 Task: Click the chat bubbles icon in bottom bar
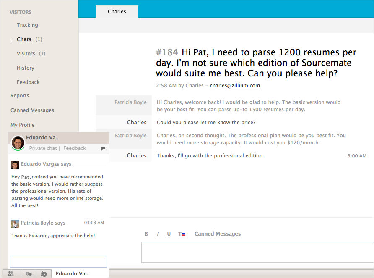[29, 274]
